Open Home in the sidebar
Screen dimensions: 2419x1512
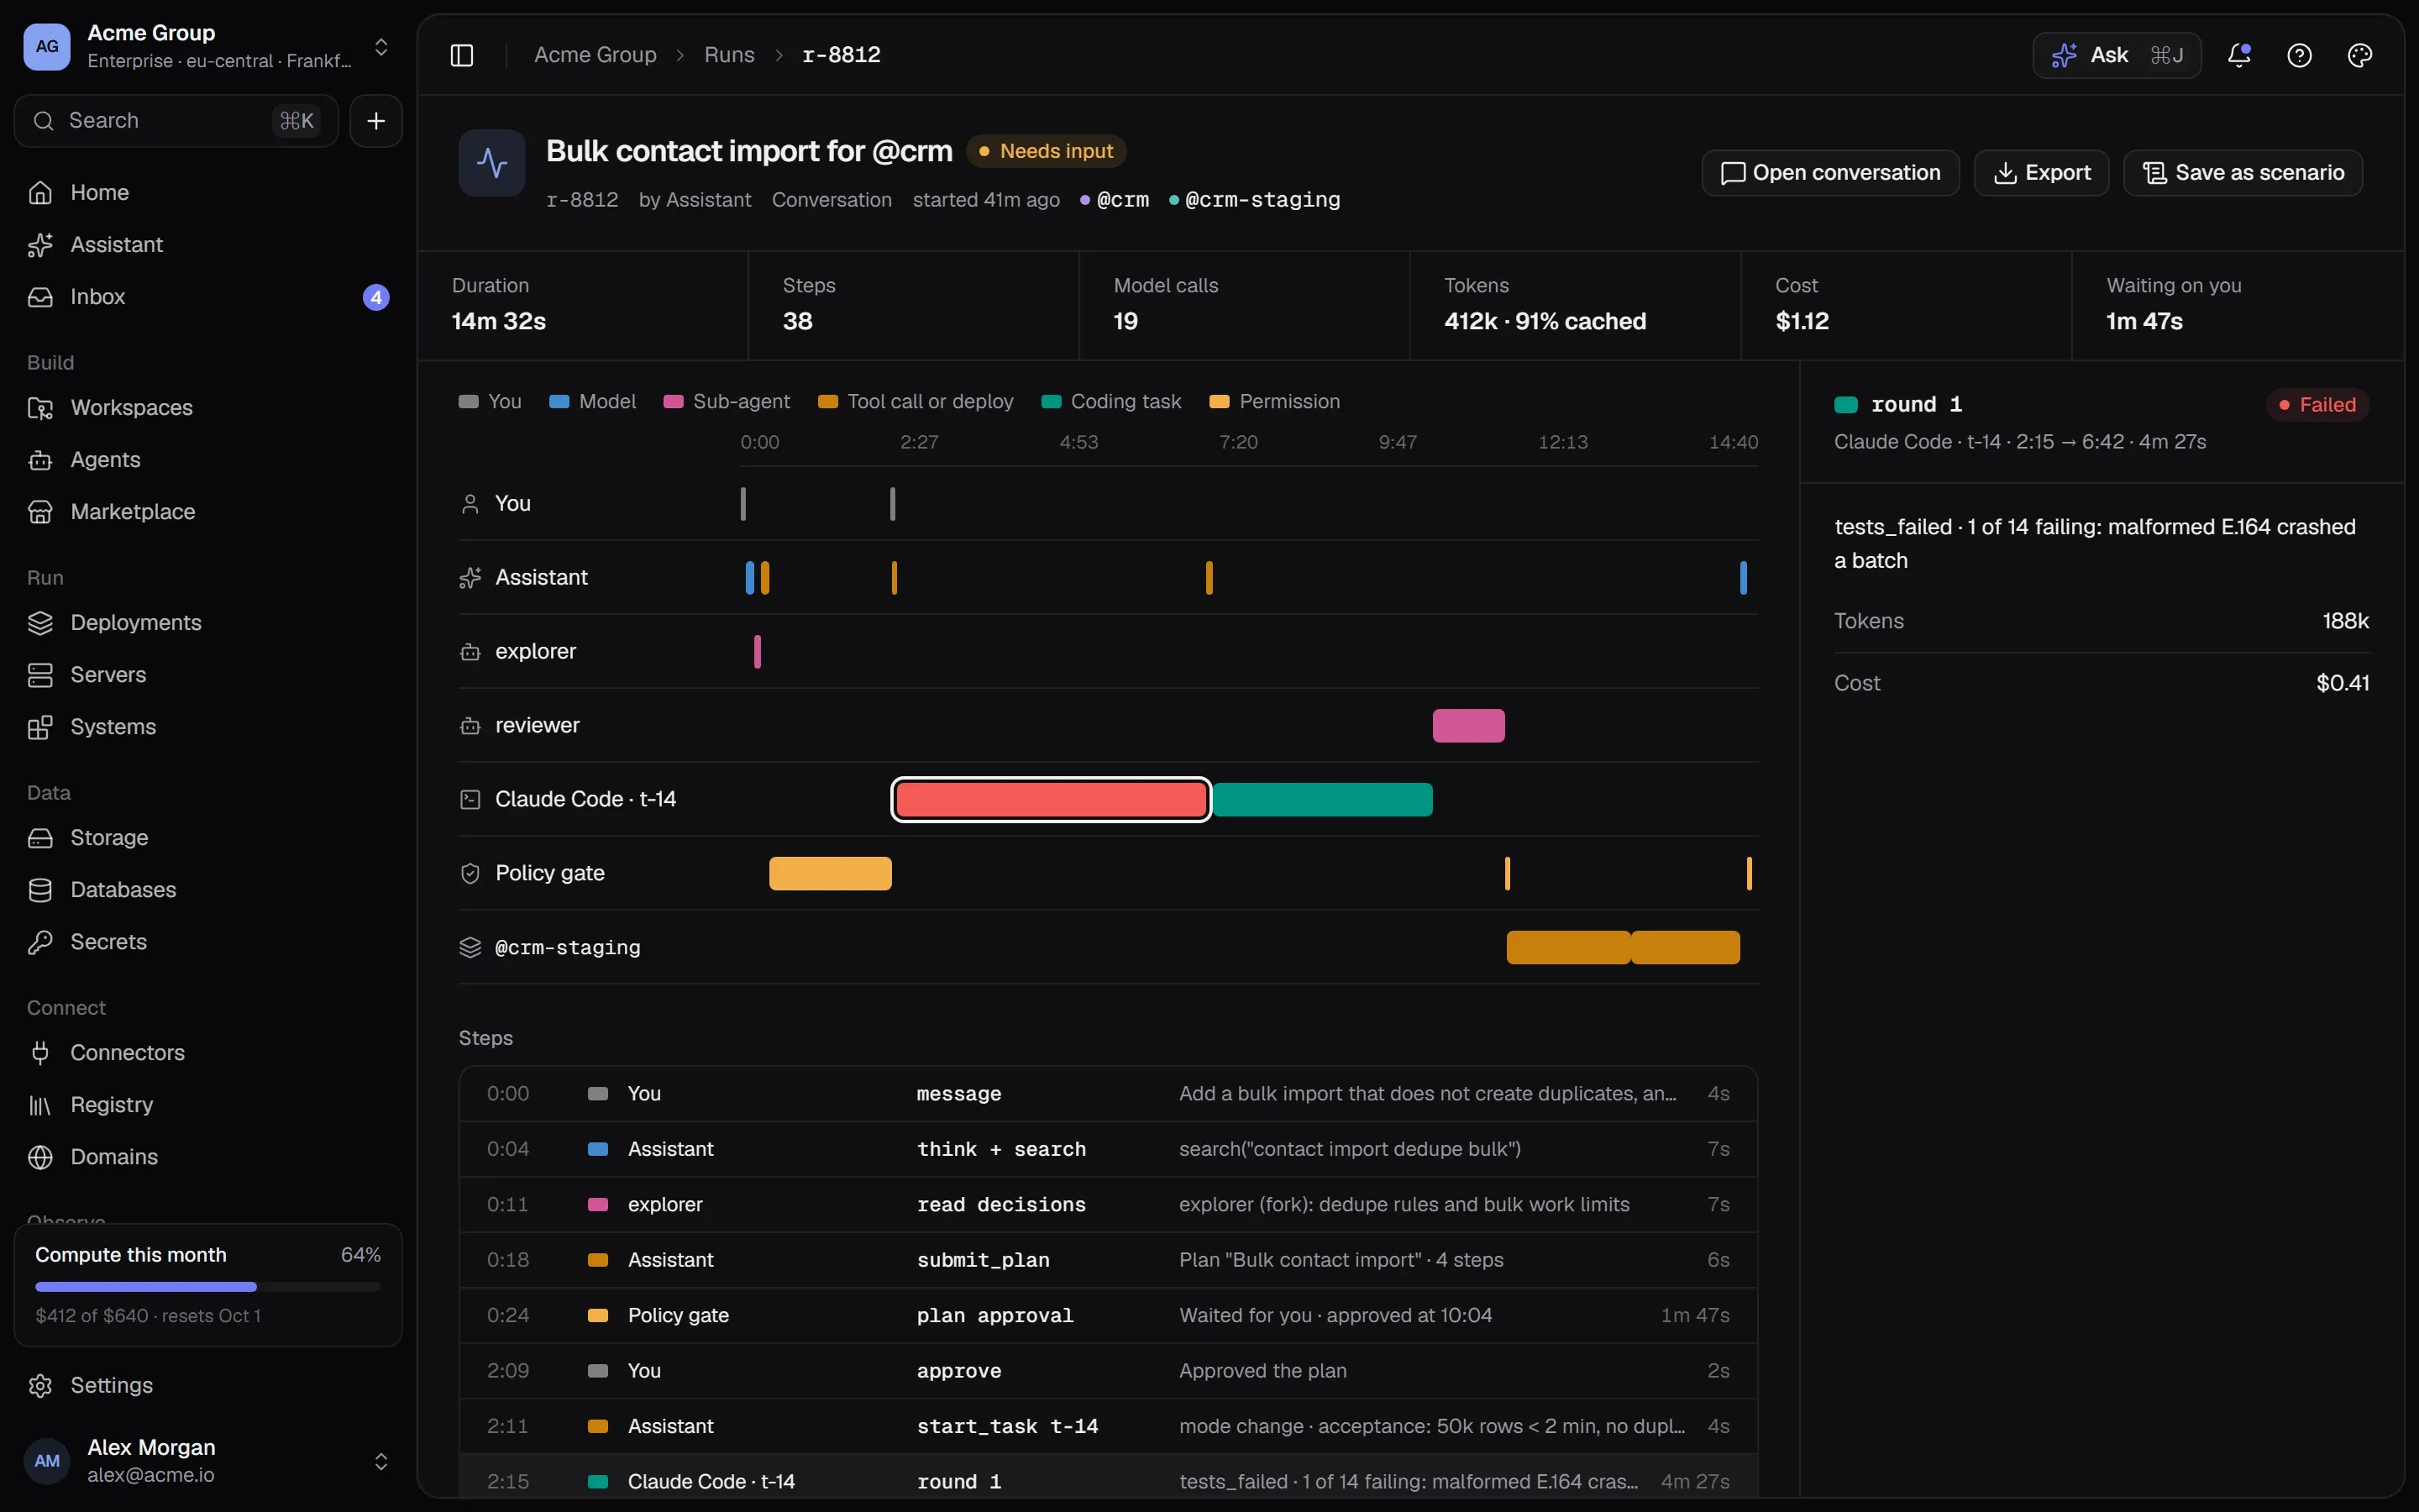tap(208, 192)
